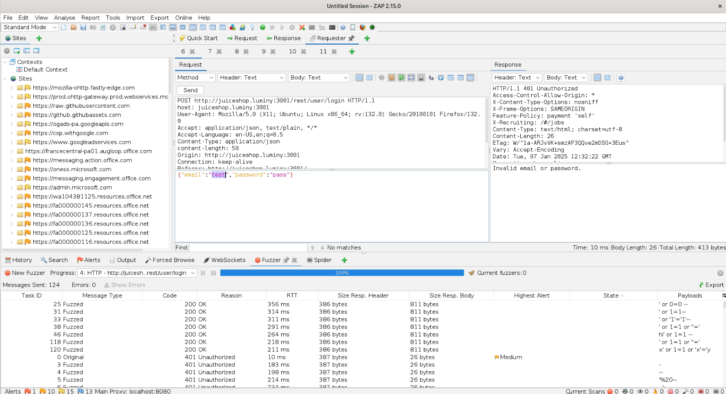
Task: Click the lightbulb icon in main toolbar
Action: pyautogui.click(x=252, y=27)
